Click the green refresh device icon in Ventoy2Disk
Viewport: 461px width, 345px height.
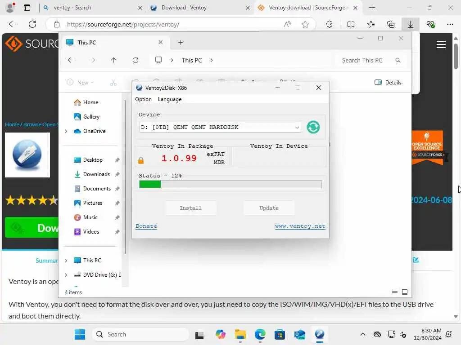pyautogui.click(x=313, y=127)
